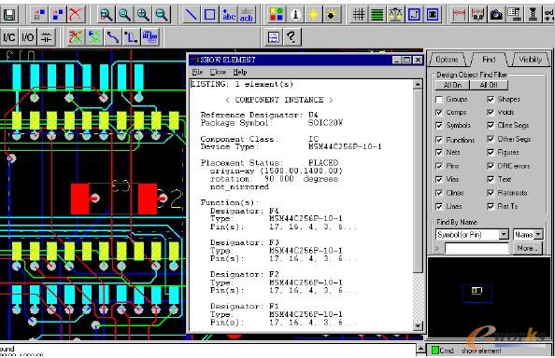Click the Show Element info icon

(295, 15)
